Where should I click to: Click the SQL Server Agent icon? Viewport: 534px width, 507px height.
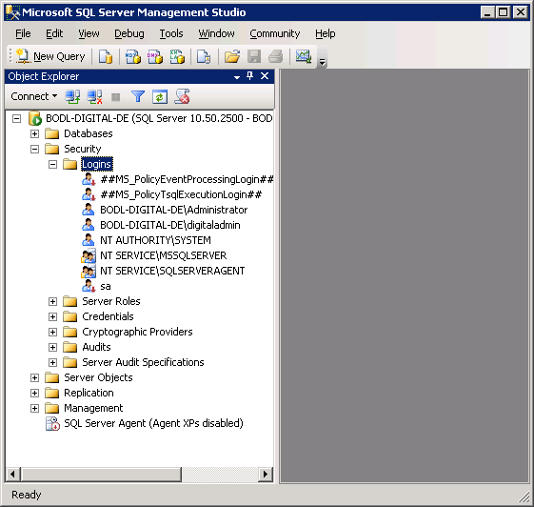[x=52, y=424]
